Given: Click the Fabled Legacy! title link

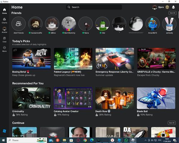Looking at the screenshot, I should click(67, 72).
